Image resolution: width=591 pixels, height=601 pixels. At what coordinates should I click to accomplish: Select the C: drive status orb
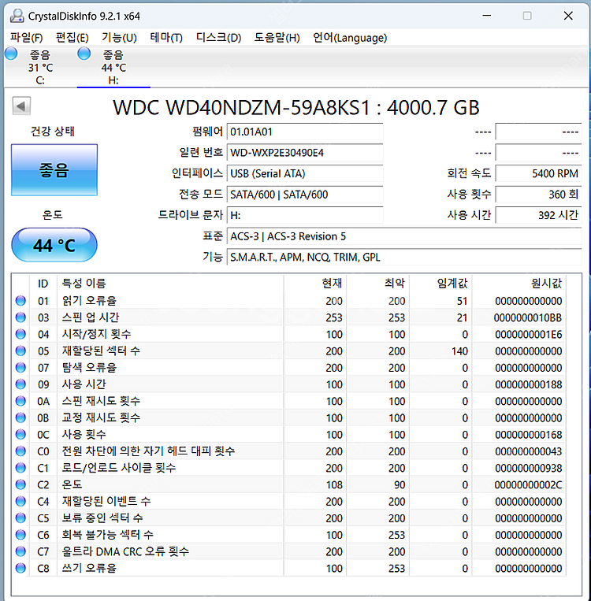(11, 54)
